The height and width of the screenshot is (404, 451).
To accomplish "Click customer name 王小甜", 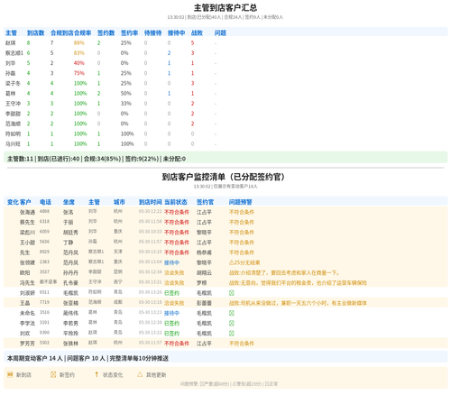I will (x=27, y=243).
